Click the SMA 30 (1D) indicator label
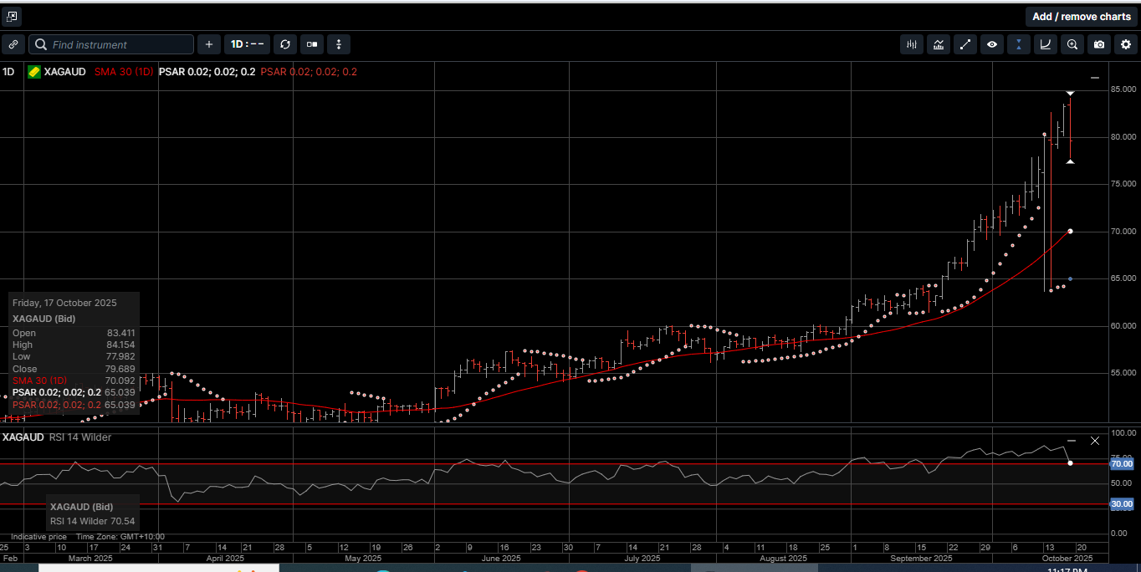 click(x=123, y=72)
